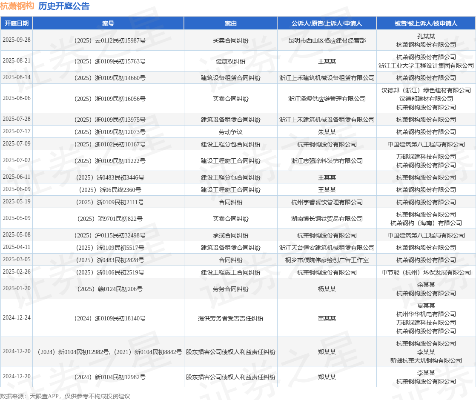
Task: Select the cause cell '提供劳务者受害责任纠纷'
Action: click(231, 318)
